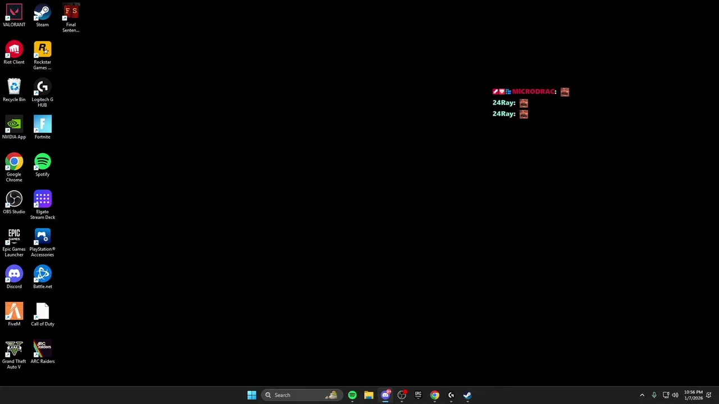Open Steam from the taskbar

pyautogui.click(x=467, y=395)
